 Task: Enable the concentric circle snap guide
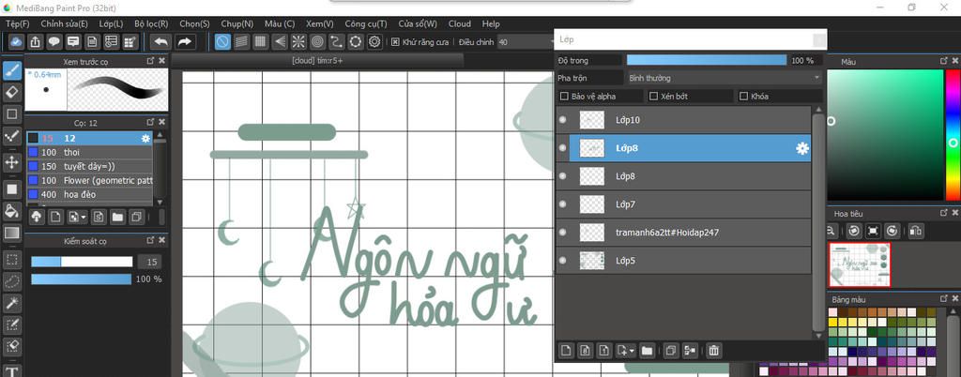[x=317, y=41]
